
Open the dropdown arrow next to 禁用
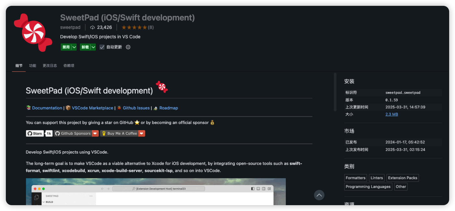[x=74, y=47]
